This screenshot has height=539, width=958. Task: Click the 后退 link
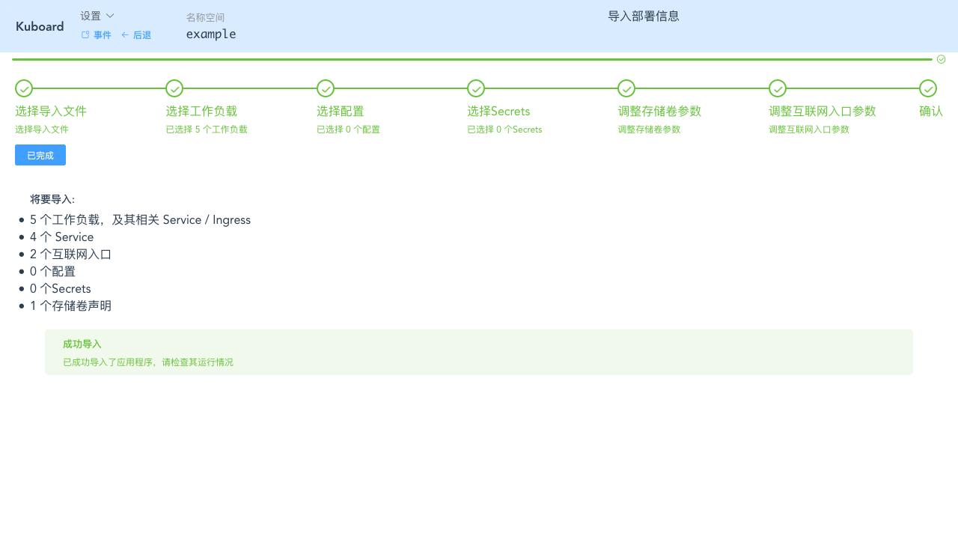click(x=141, y=34)
